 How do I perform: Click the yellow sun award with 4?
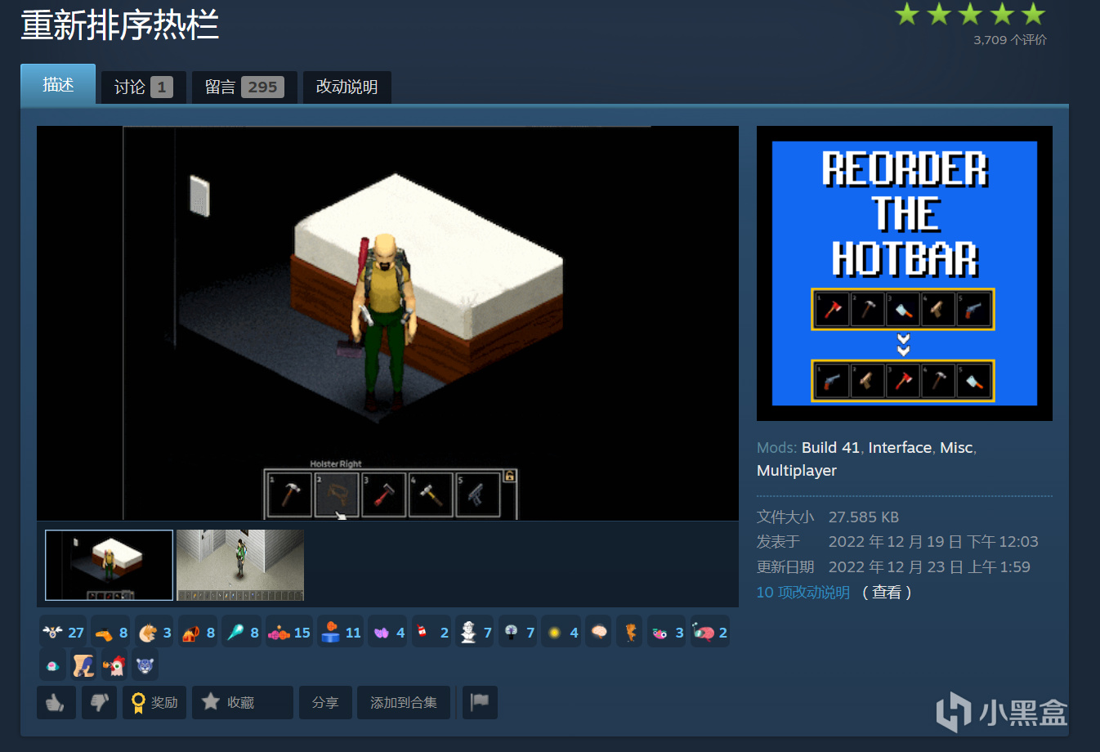pos(561,632)
